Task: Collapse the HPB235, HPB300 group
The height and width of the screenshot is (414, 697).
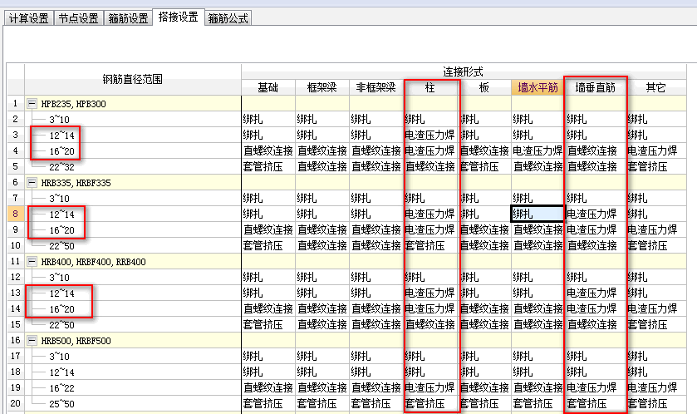Action: pos(32,104)
